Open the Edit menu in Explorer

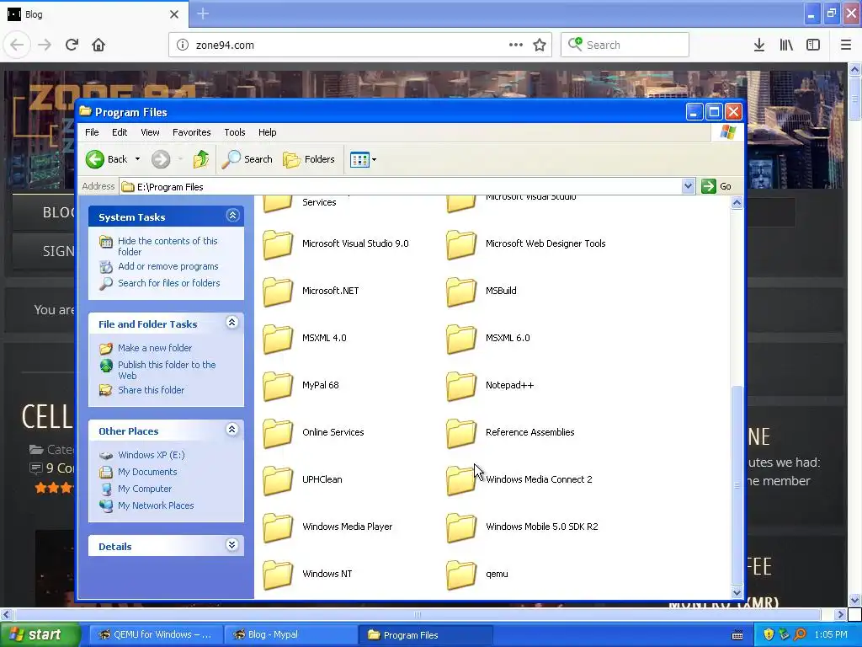120,132
